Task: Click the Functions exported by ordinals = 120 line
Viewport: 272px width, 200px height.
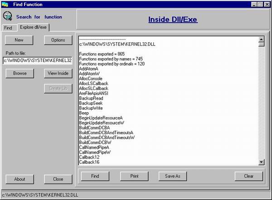Action: click(112, 64)
